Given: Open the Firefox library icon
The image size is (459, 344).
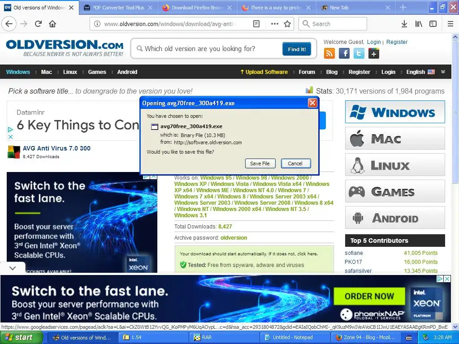Looking at the screenshot, I should tap(419, 24).
